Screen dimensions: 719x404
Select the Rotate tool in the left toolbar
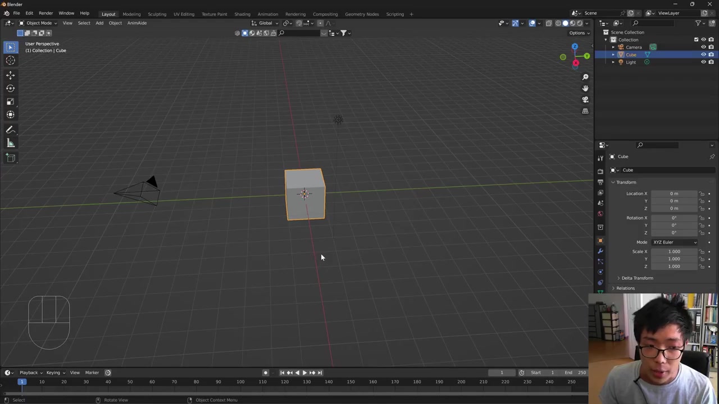pyautogui.click(x=10, y=88)
